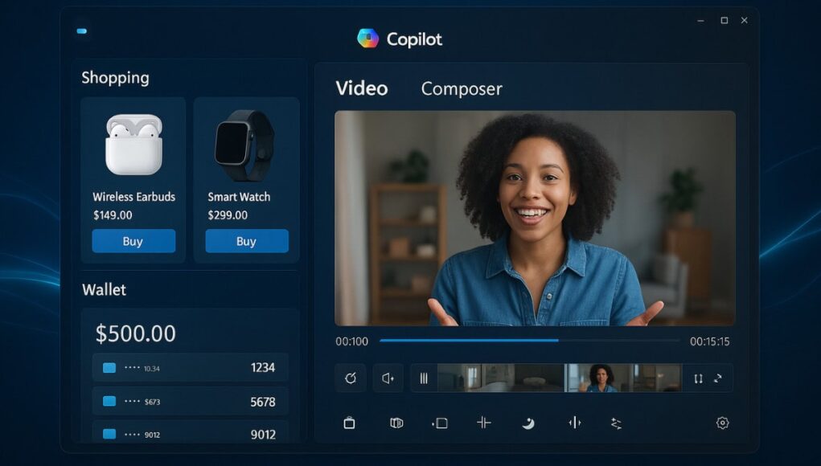Select the split clip tool in bottom toolbar
This screenshot has width=821, height=466.
pyautogui.click(x=482, y=422)
